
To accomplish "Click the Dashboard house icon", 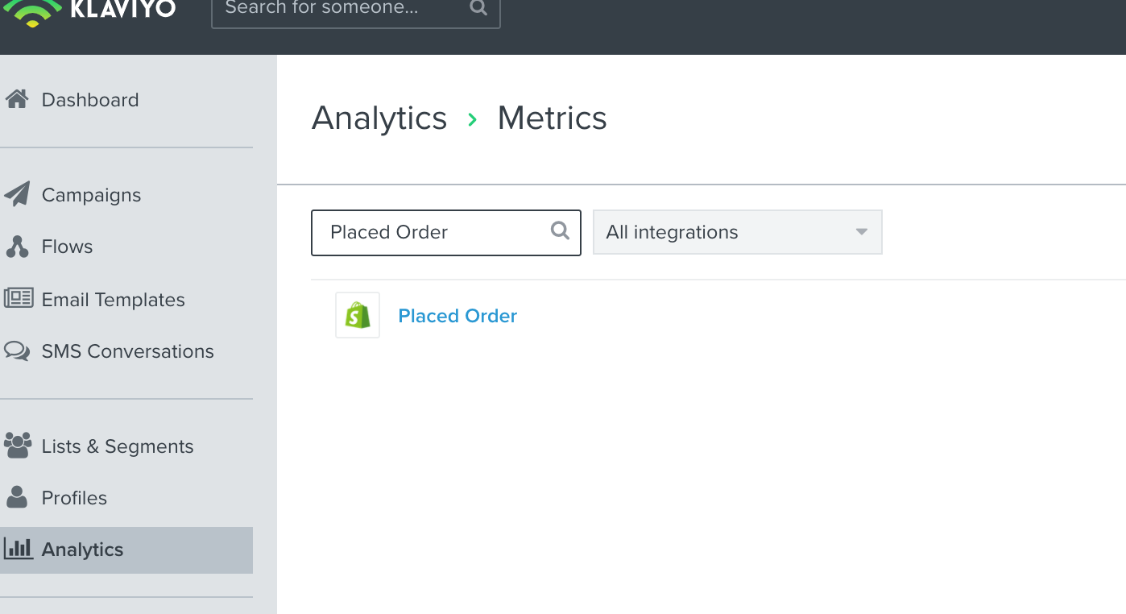I will [x=17, y=99].
